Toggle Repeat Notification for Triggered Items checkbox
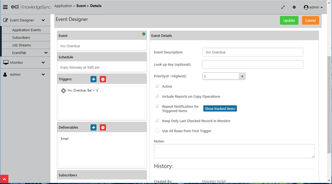Screen dimensions: 332x184 click(x=157, y=106)
